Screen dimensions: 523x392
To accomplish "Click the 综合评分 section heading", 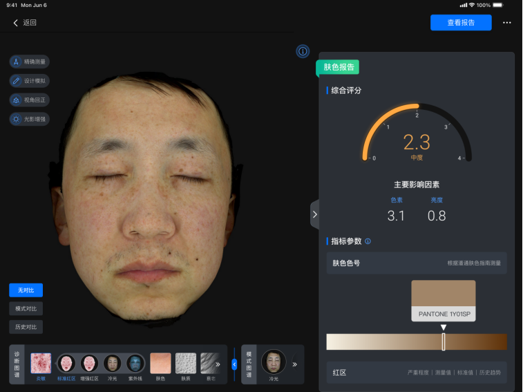I will click(x=346, y=91).
